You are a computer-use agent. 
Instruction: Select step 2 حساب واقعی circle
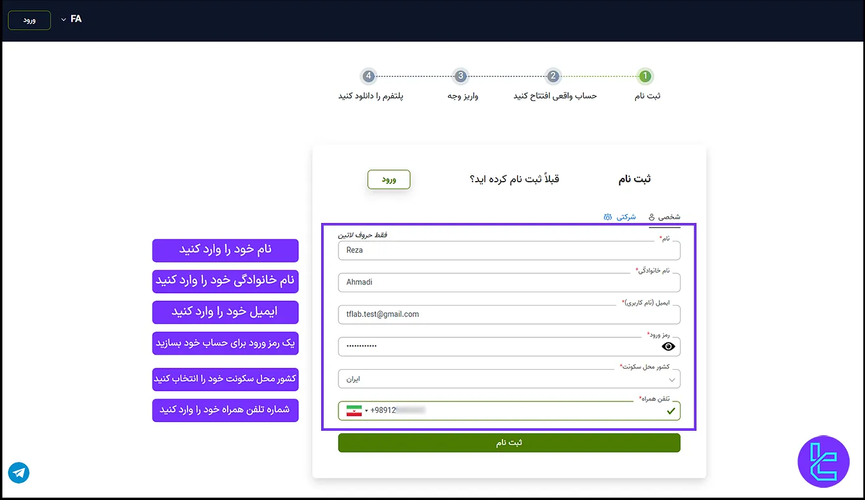tap(553, 76)
